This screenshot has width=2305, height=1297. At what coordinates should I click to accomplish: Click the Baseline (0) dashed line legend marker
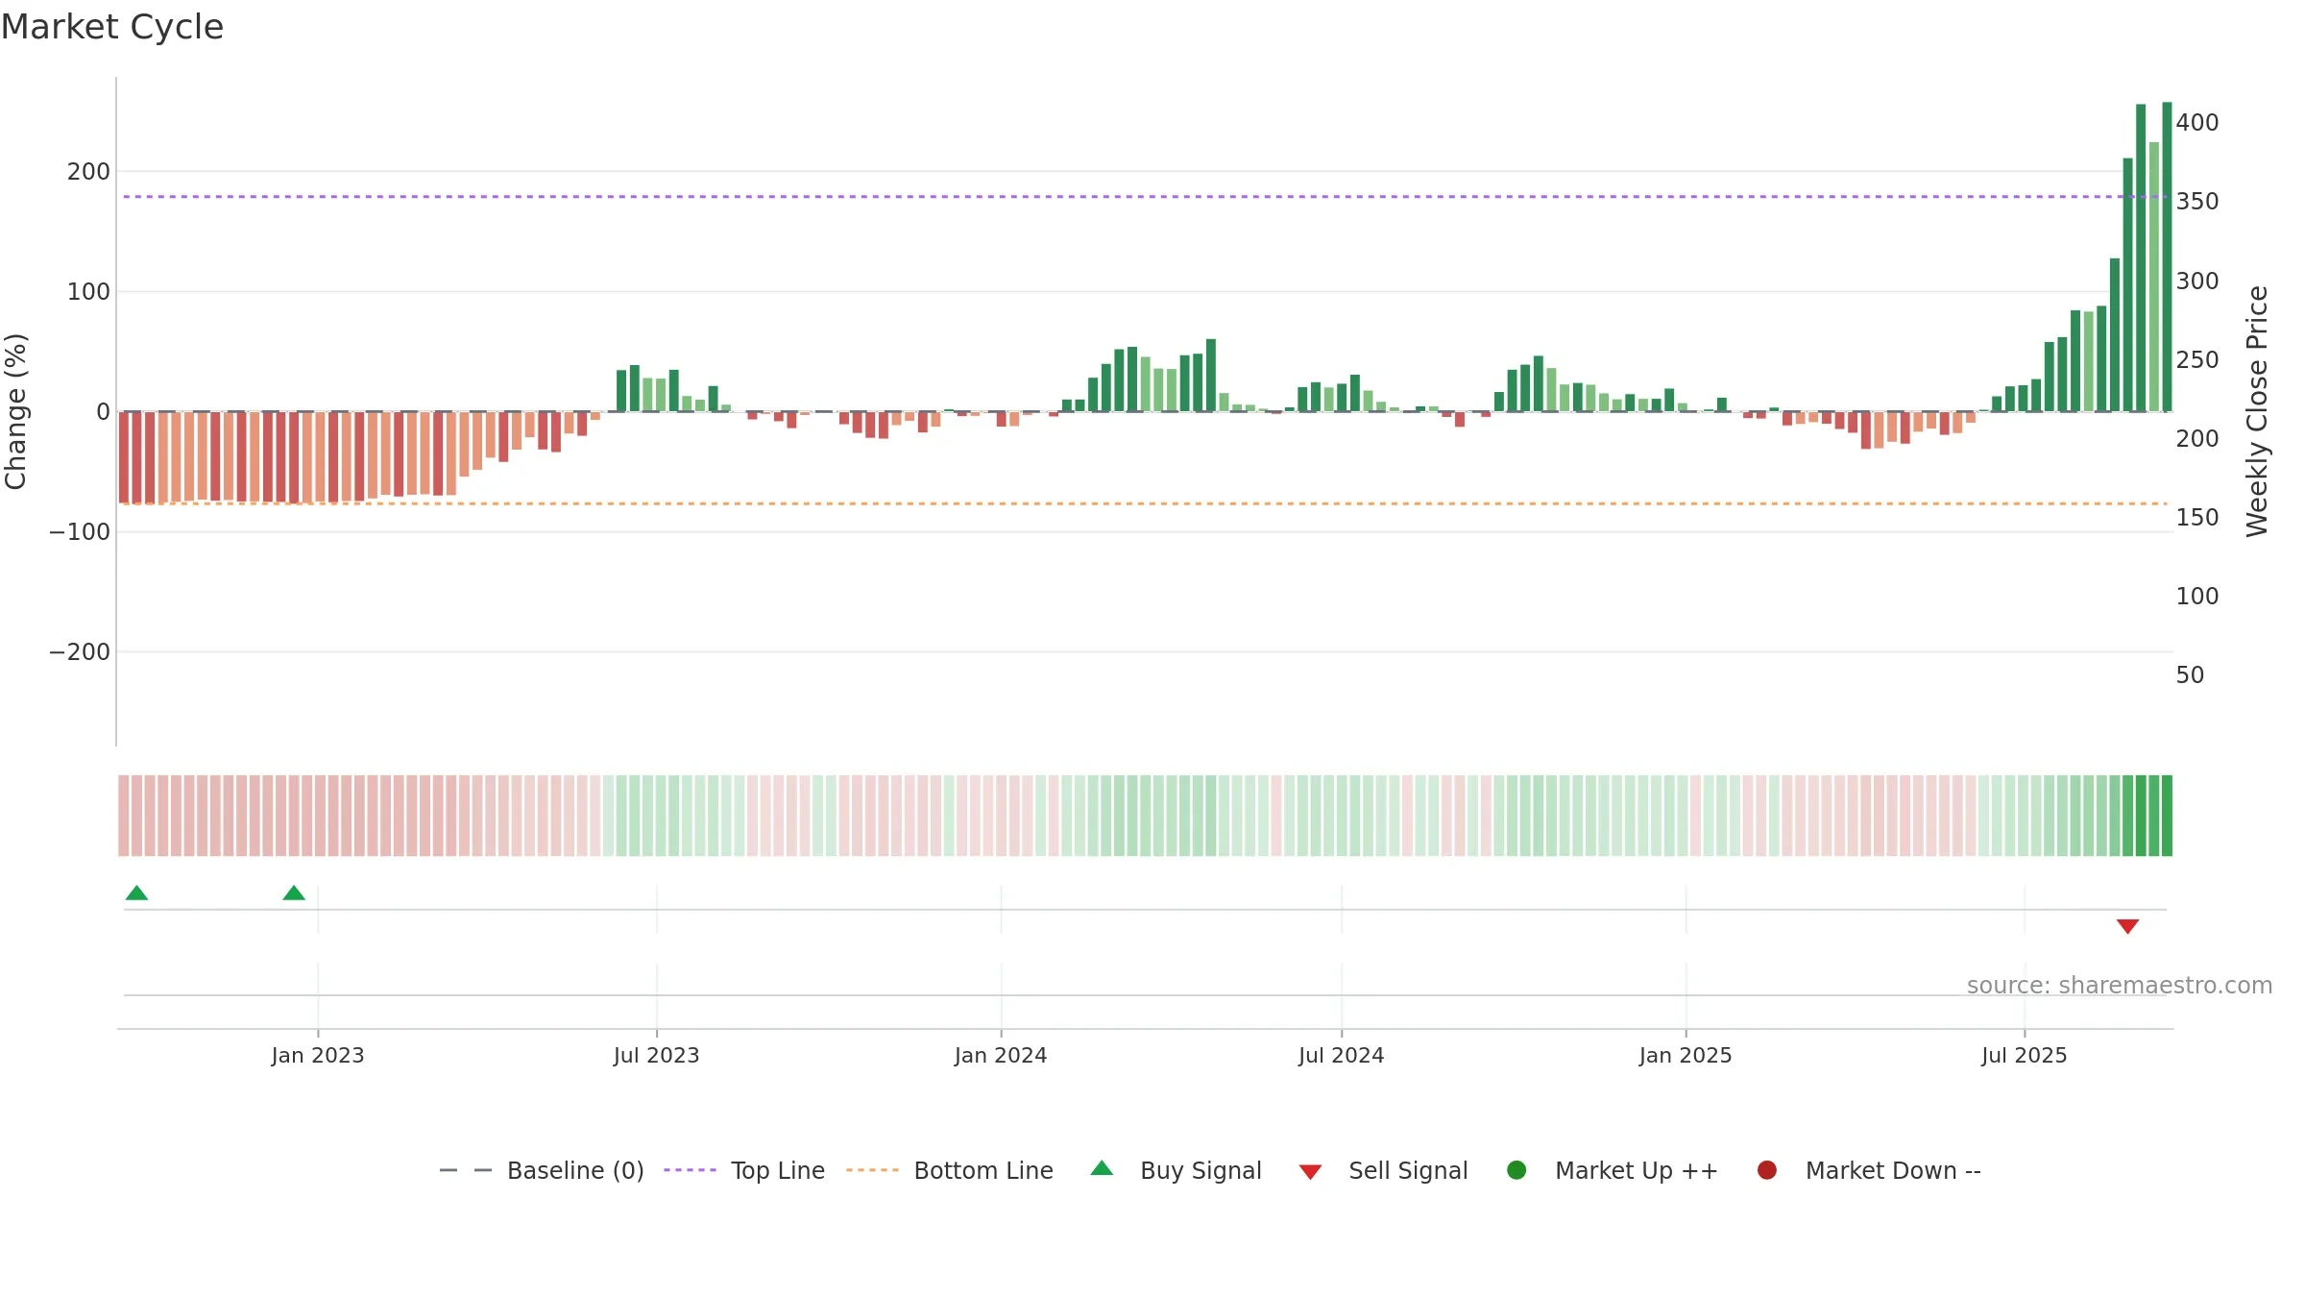click(466, 1170)
